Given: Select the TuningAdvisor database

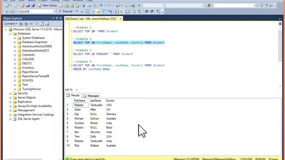Looking at the screenshot, I should pos(31,89).
